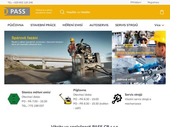Viewport: 170px width, 127px height.
Task: Click the Stanice měření emisí heading
Action: pos(36,92)
